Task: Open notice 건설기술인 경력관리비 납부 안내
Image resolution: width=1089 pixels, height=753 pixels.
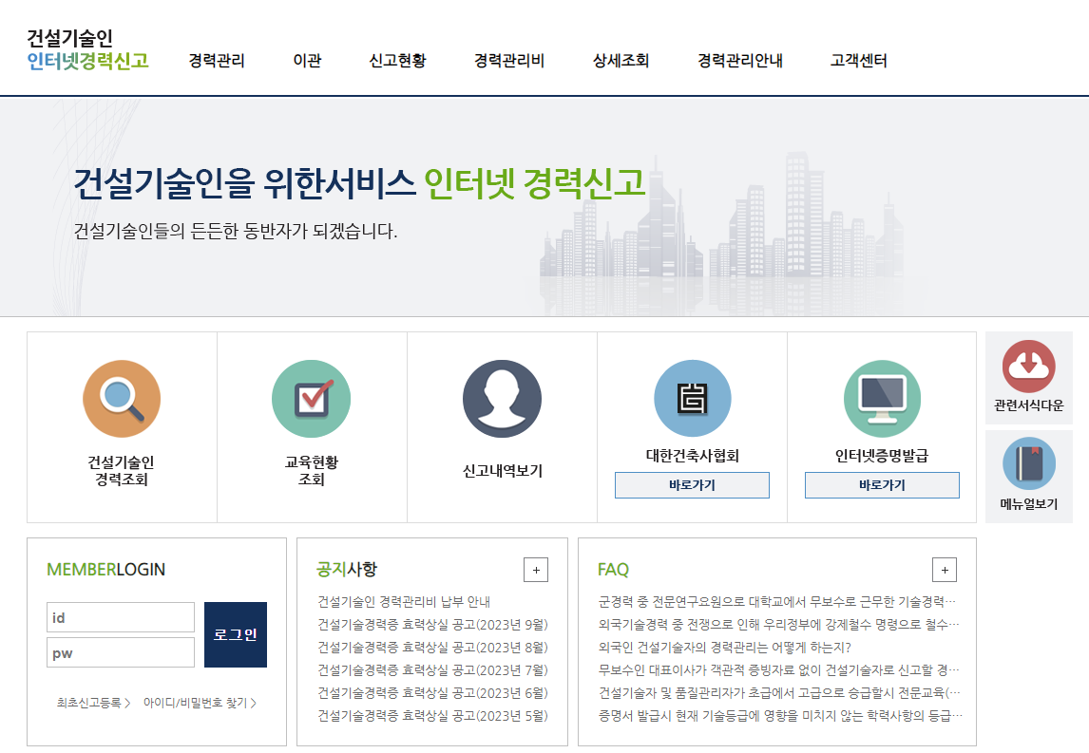Action: click(404, 602)
